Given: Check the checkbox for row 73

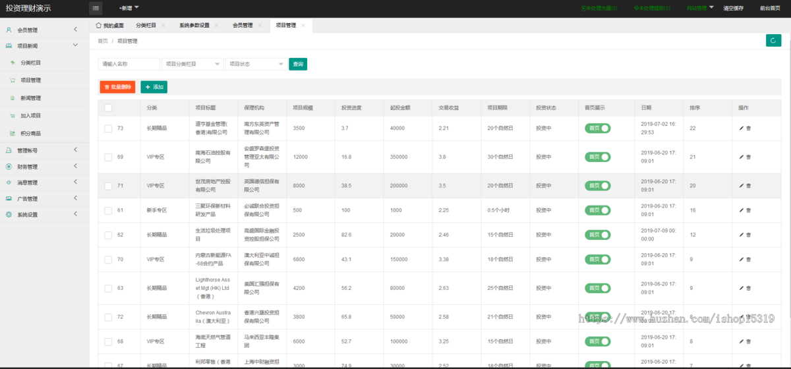Looking at the screenshot, I should tap(108, 128).
